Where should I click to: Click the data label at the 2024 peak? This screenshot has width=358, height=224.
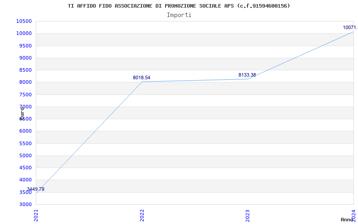(350, 27)
